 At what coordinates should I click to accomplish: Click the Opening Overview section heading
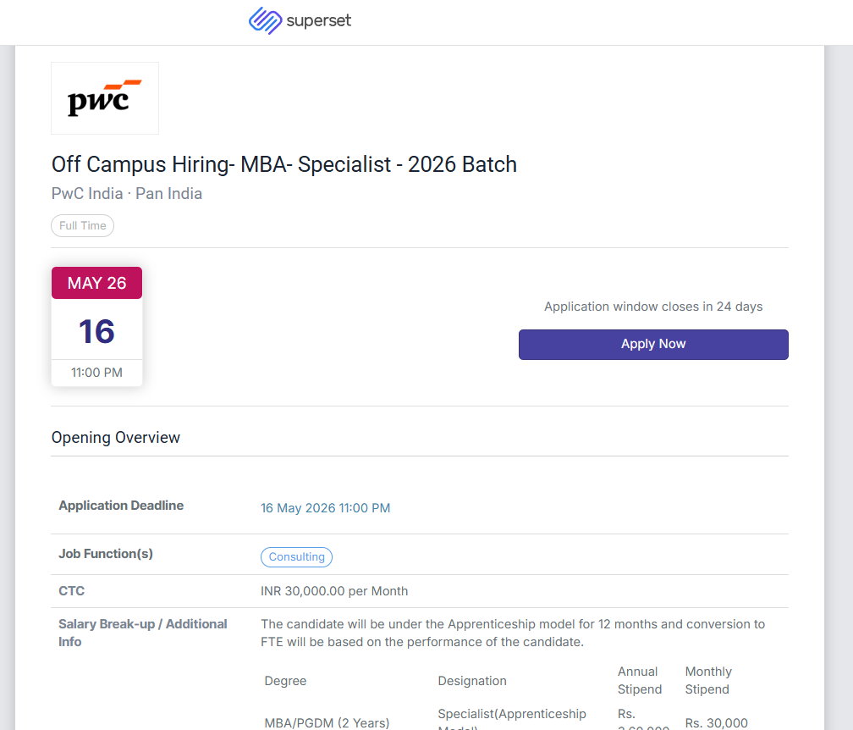pyautogui.click(x=116, y=438)
